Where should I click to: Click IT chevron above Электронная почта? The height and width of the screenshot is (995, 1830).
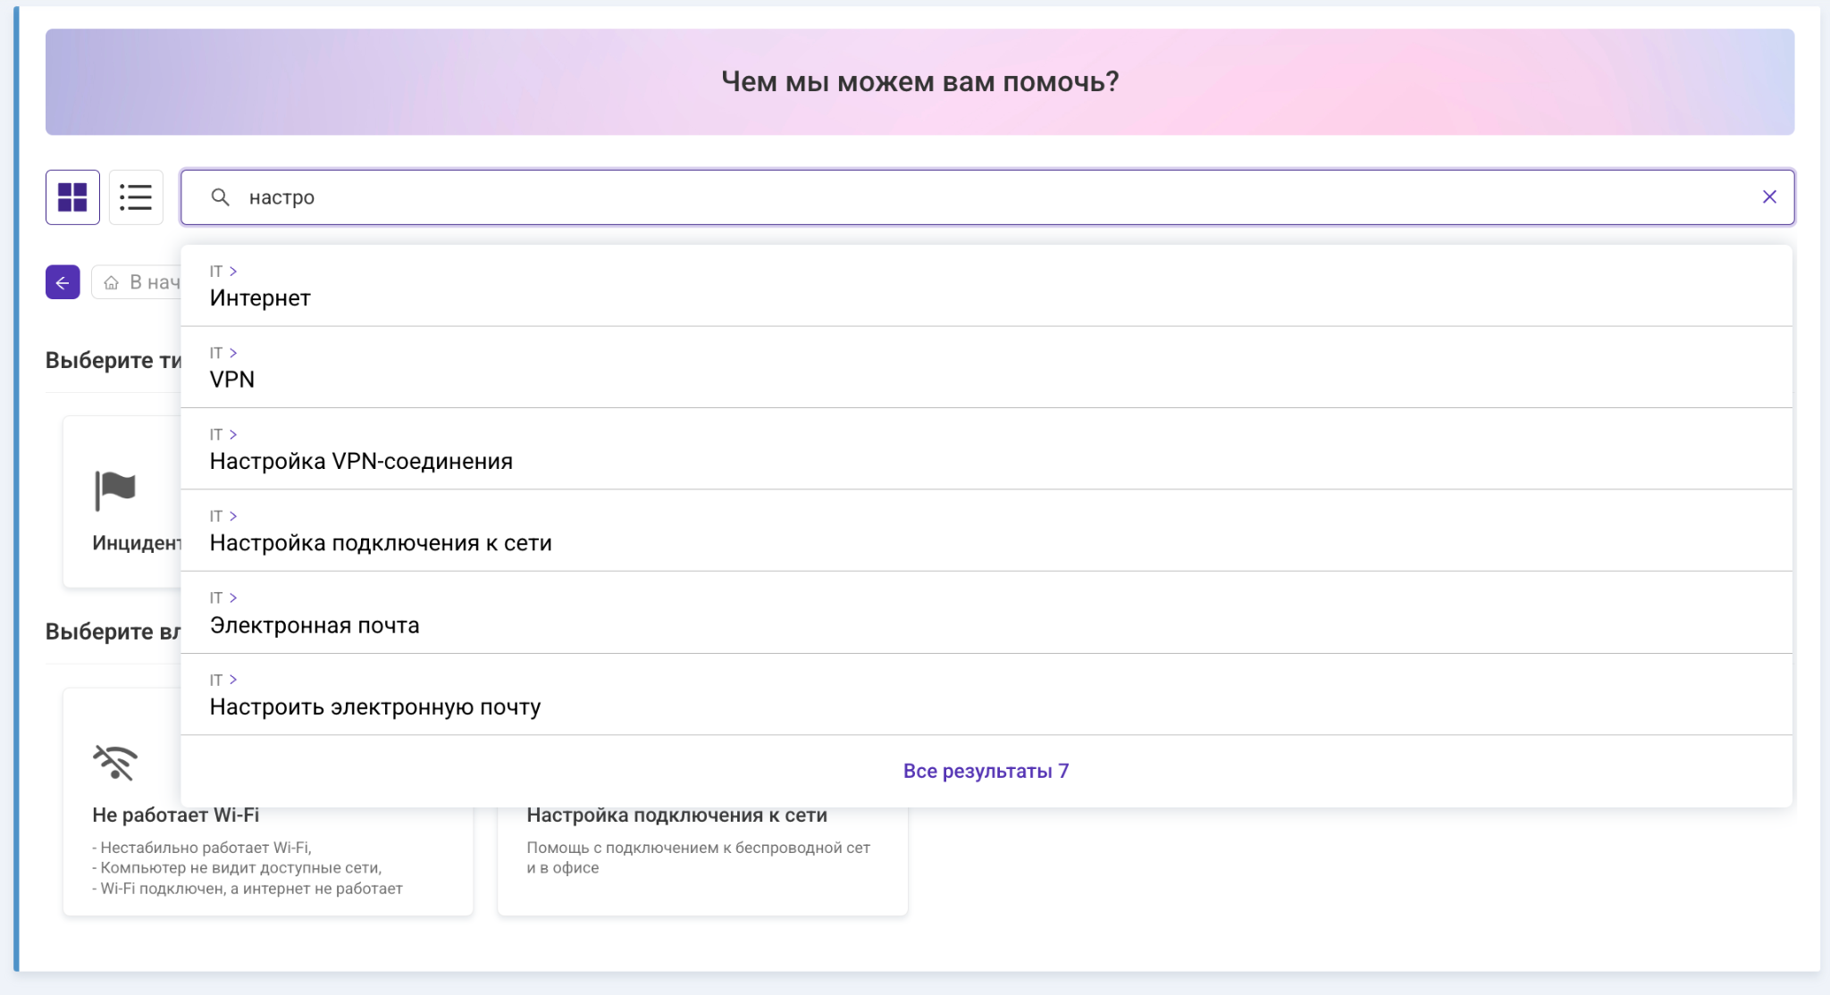pos(233,598)
